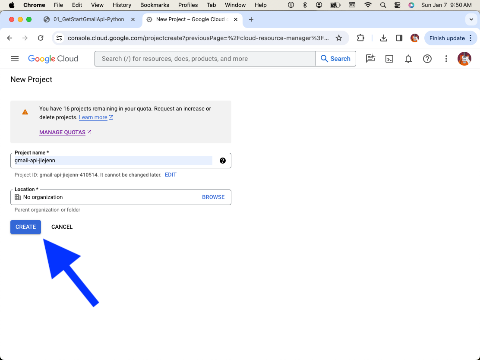Open the console three-dot settings menu

coord(446,58)
